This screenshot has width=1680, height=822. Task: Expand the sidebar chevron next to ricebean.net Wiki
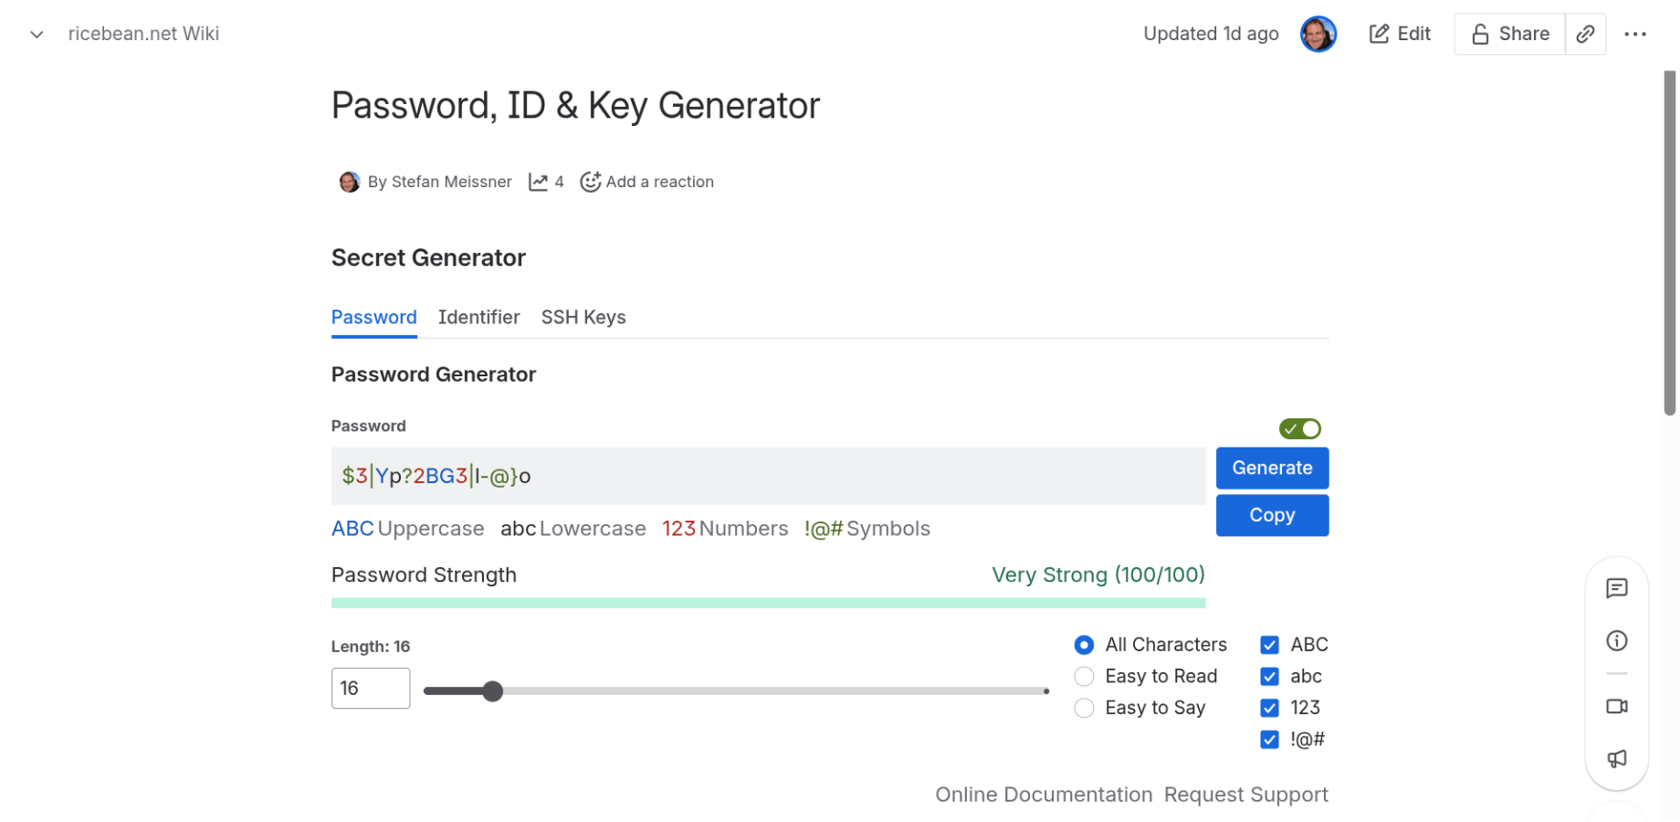click(x=37, y=35)
